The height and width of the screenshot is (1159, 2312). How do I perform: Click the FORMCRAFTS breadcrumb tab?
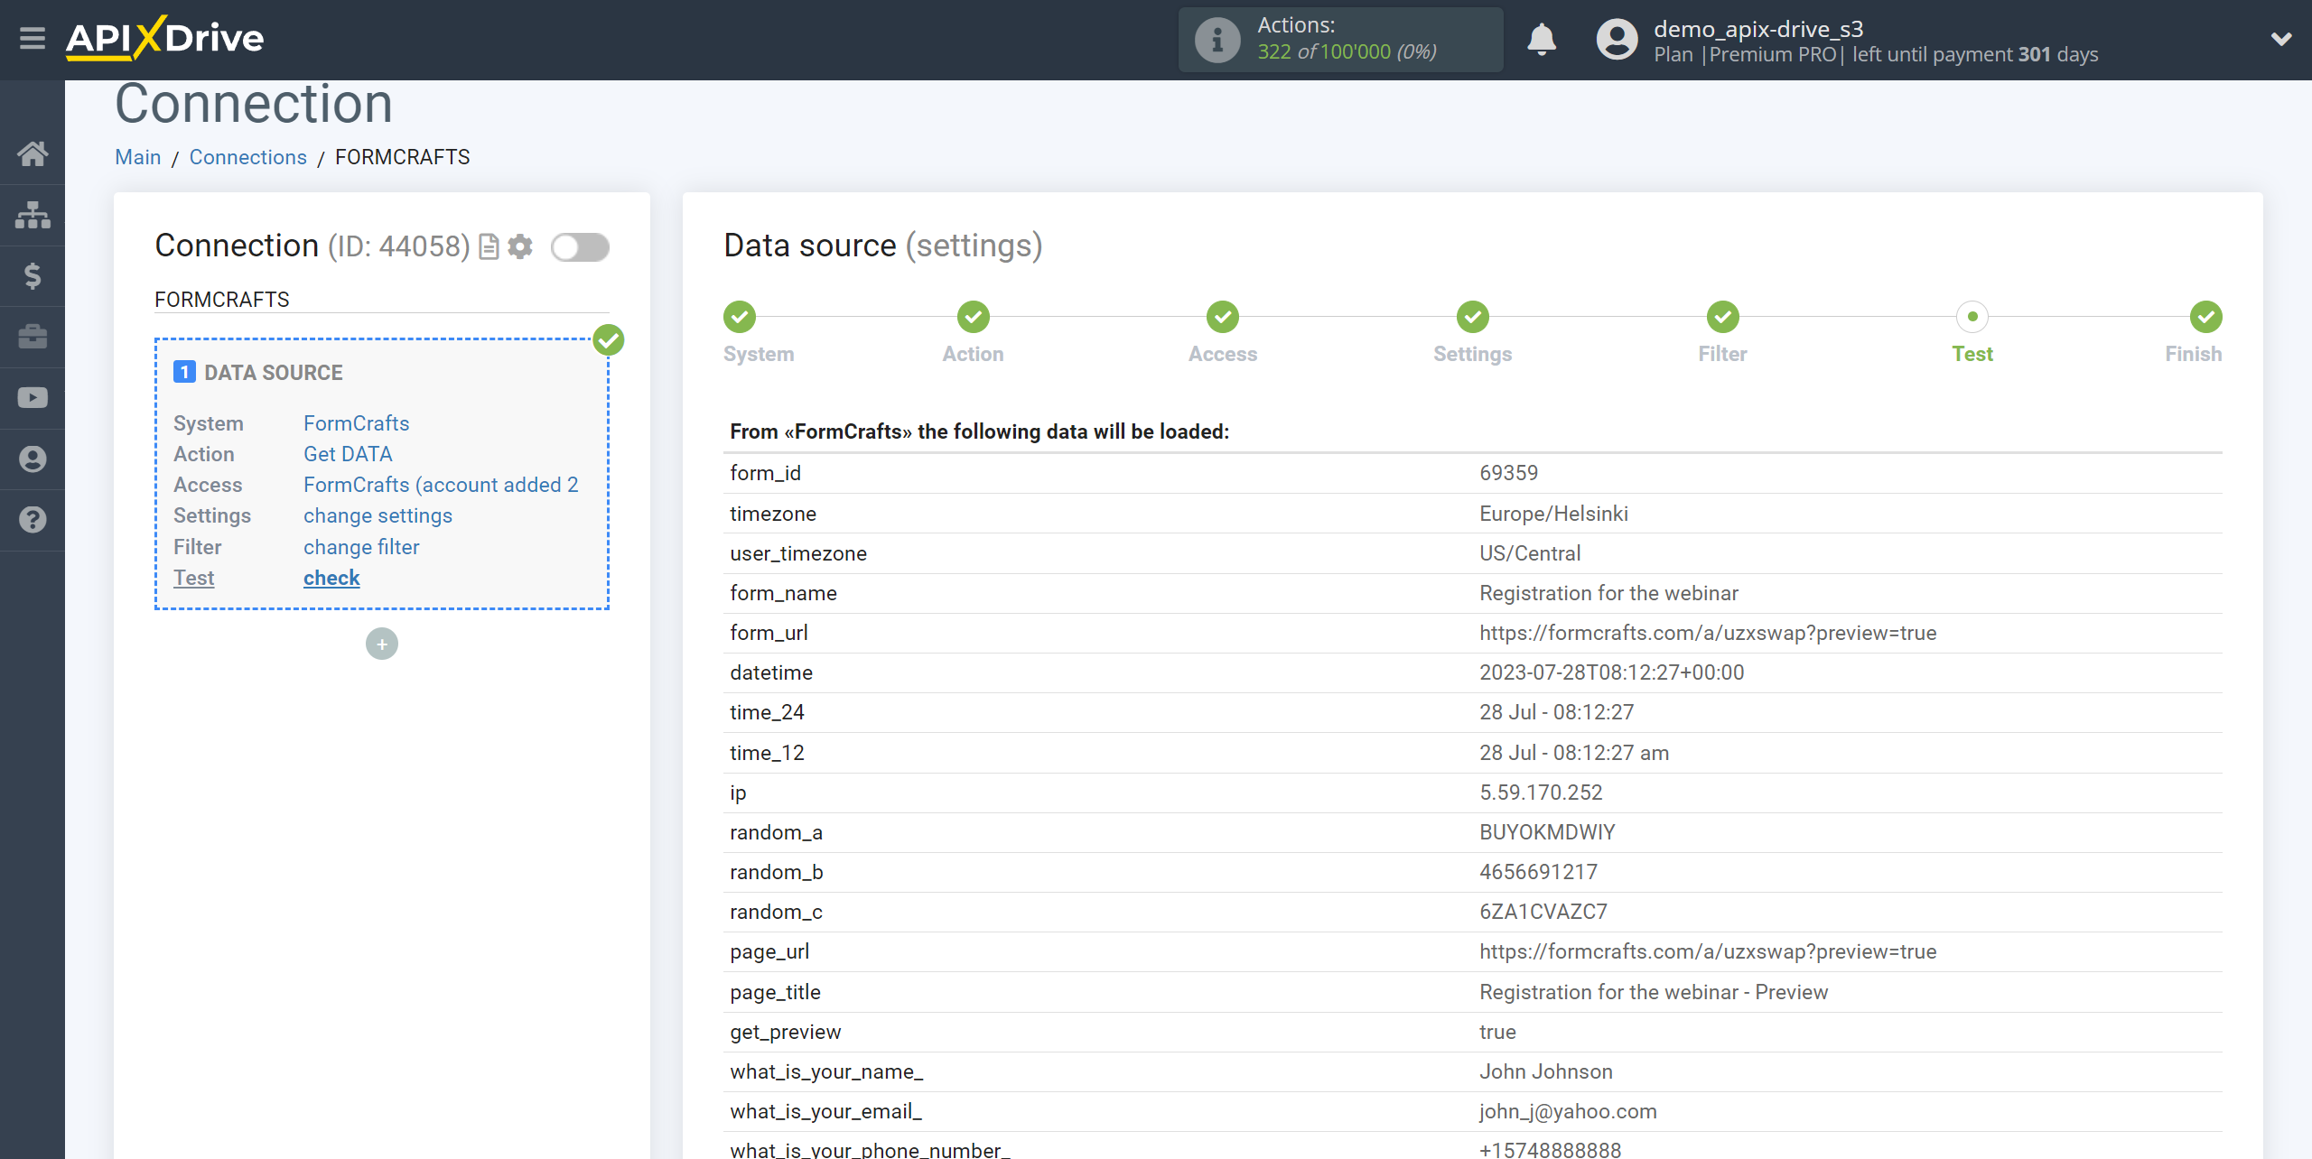[402, 158]
